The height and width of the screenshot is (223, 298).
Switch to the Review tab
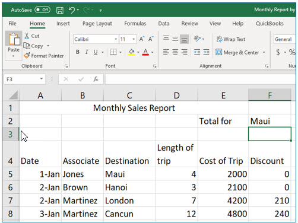[189, 23]
